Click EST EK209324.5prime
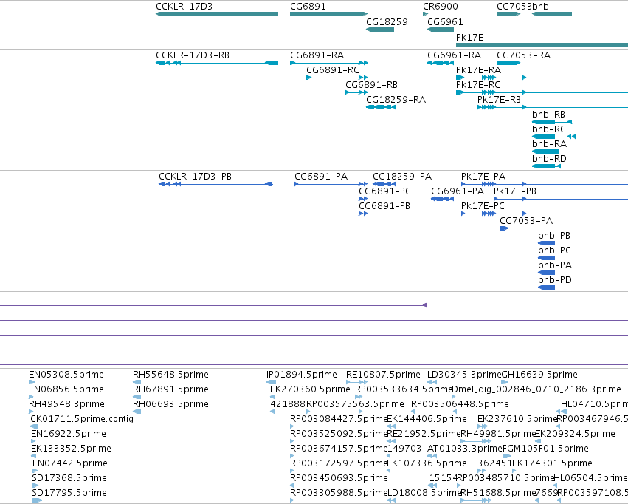Screen dimensions: 628x504 click(538, 441)
